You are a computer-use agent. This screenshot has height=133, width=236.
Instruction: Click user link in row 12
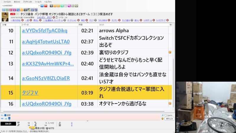click(x=47, y=53)
